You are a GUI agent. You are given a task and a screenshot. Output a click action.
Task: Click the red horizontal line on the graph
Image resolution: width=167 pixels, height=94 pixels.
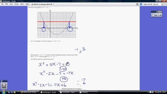pyautogui.click(x=57, y=22)
